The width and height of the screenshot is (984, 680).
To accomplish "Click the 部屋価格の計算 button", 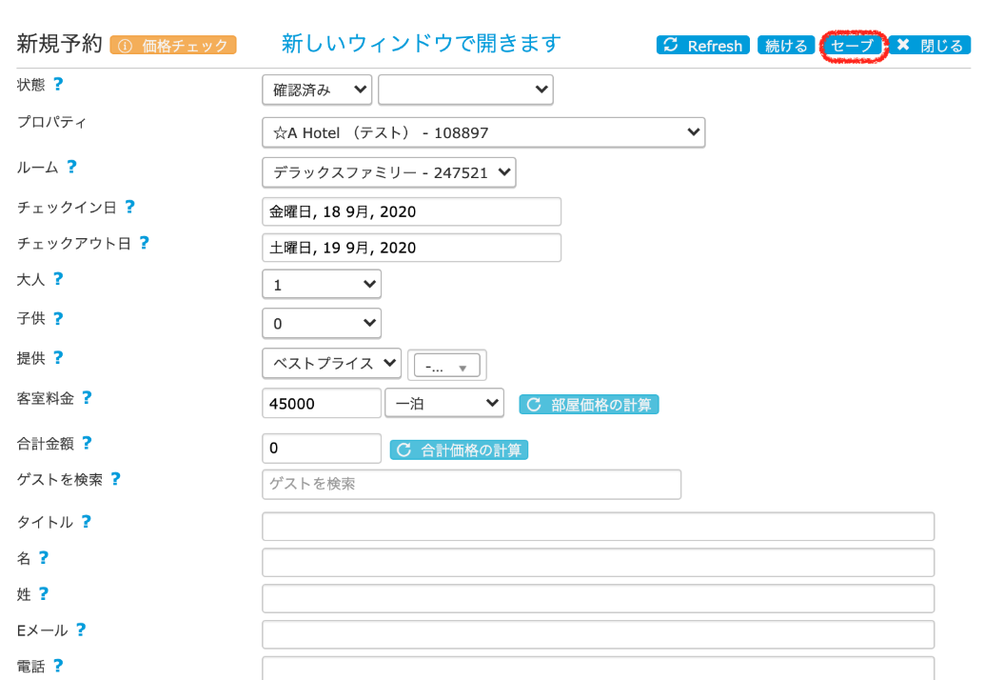I will click(x=589, y=405).
